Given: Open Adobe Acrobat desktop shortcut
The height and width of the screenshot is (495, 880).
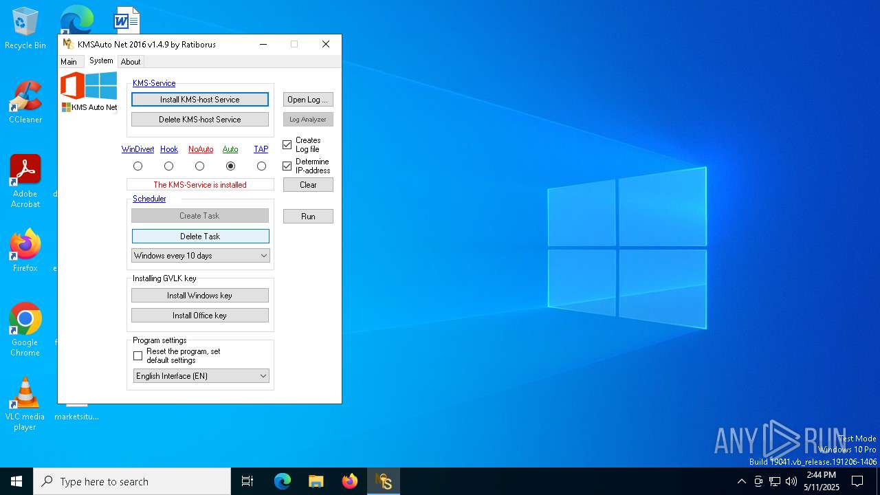Looking at the screenshot, I should tap(25, 181).
